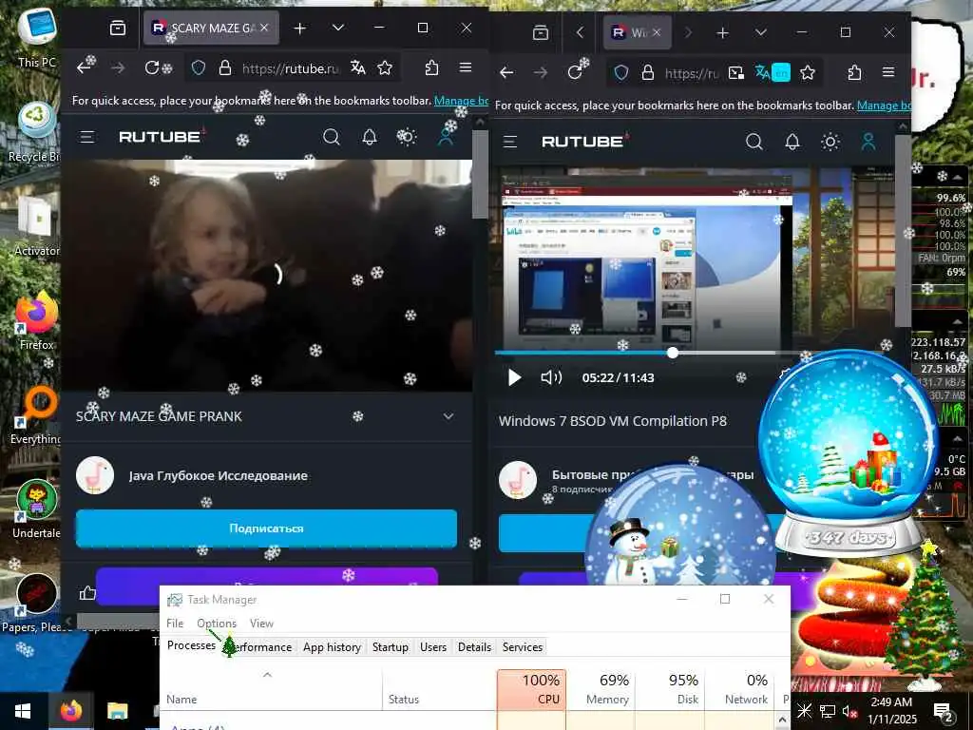This screenshot has height=730, width=973.
Task: Click translate icon in right Firefox address bar
Action: 763,72
